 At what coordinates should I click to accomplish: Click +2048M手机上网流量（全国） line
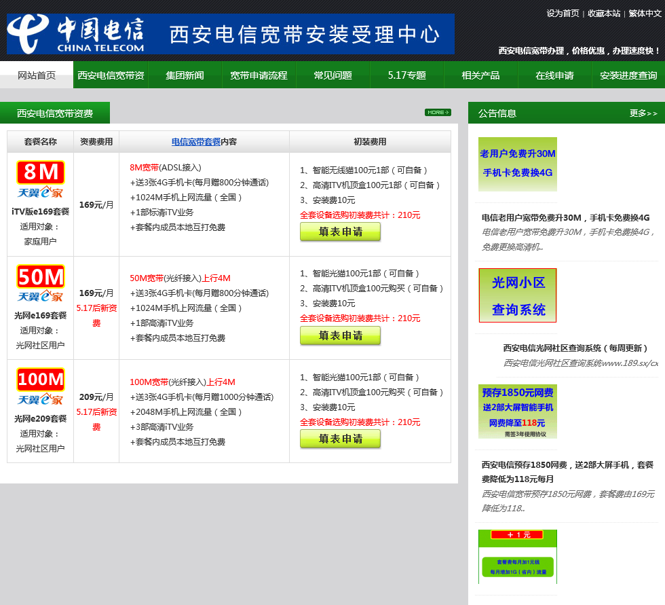186,411
